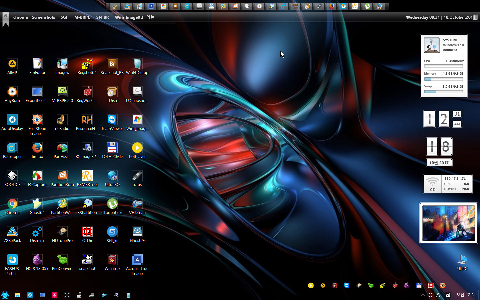Open the FastStone Image desktop shortcut
Image resolution: width=480 pixels, height=300 pixels.
(37, 125)
